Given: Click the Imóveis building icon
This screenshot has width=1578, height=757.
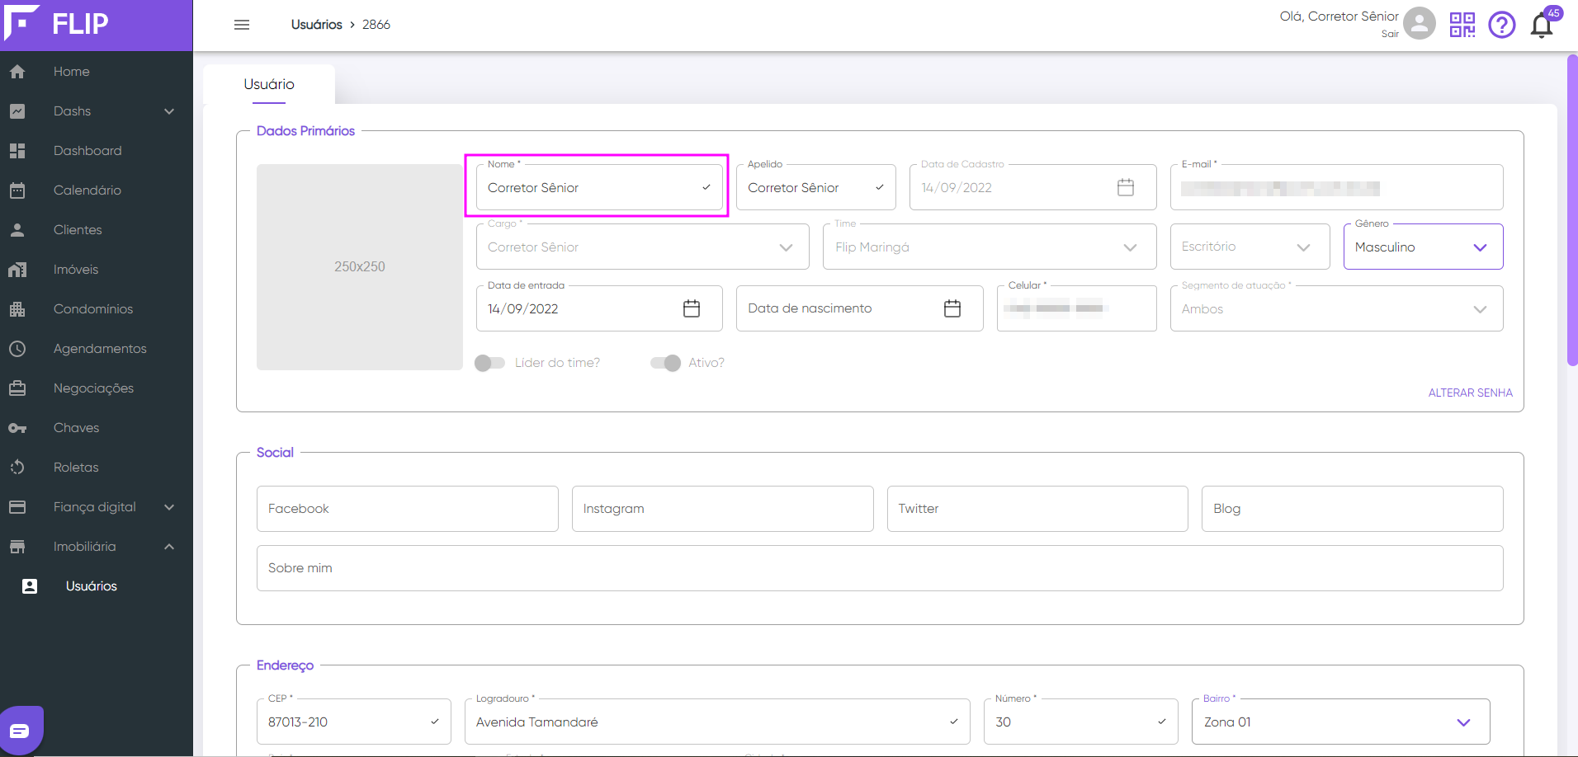Looking at the screenshot, I should coord(17,270).
